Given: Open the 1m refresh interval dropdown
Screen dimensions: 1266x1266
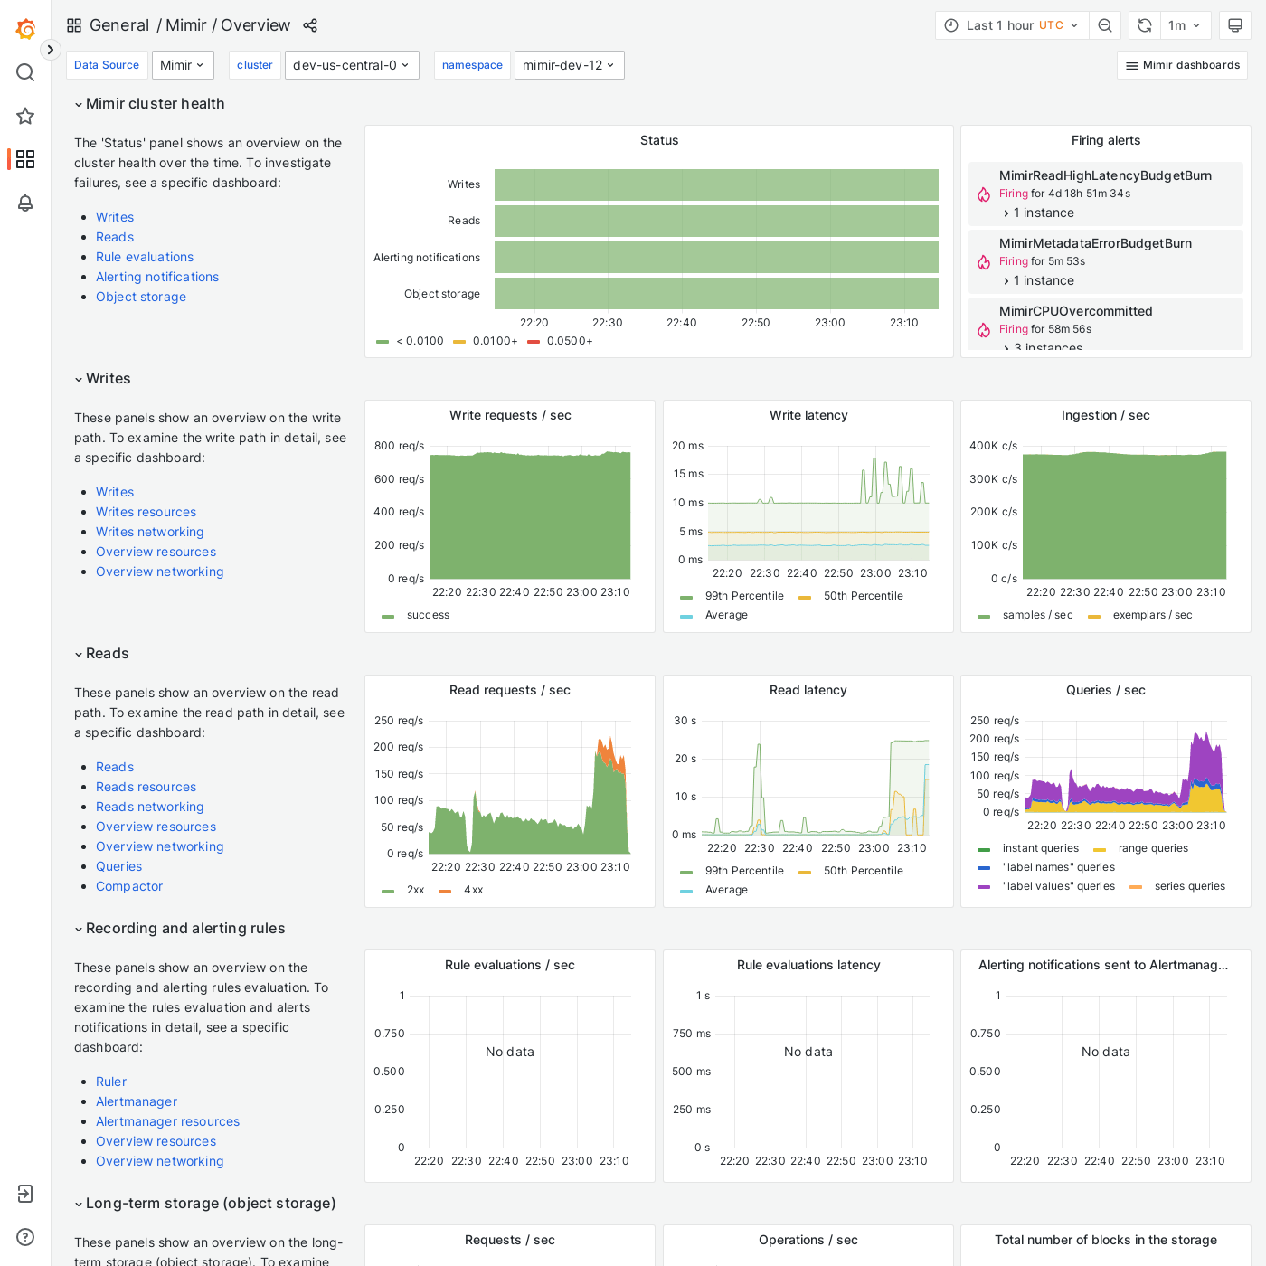Looking at the screenshot, I should [1185, 25].
